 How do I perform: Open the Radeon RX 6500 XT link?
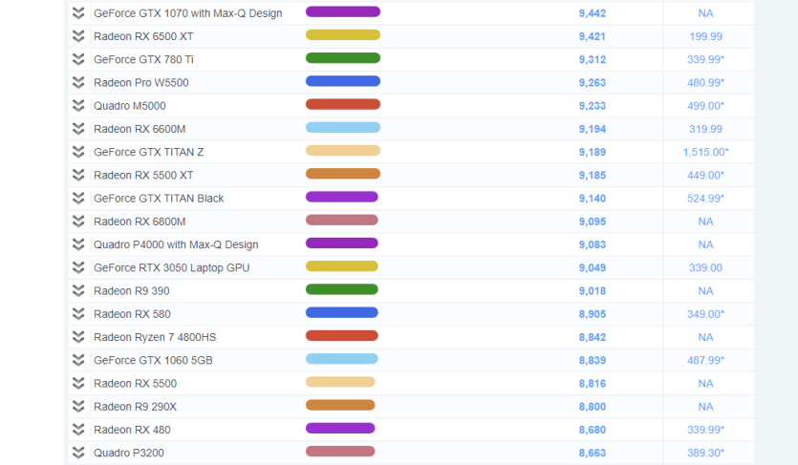(143, 36)
